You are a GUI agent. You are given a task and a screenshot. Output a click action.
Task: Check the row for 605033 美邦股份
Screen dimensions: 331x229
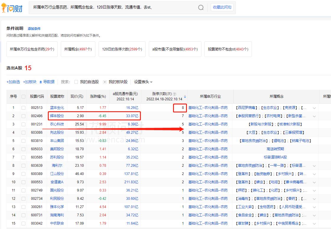click(x=23, y=149)
